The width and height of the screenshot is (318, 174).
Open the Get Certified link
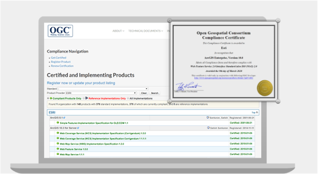click(x=59, y=58)
